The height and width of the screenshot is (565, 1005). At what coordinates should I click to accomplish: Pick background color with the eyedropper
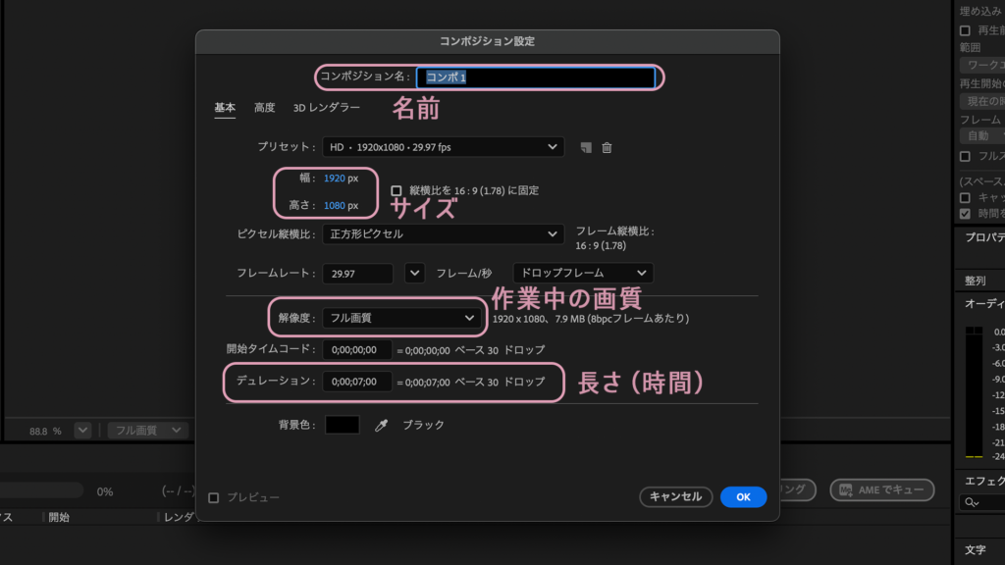point(382,425)
